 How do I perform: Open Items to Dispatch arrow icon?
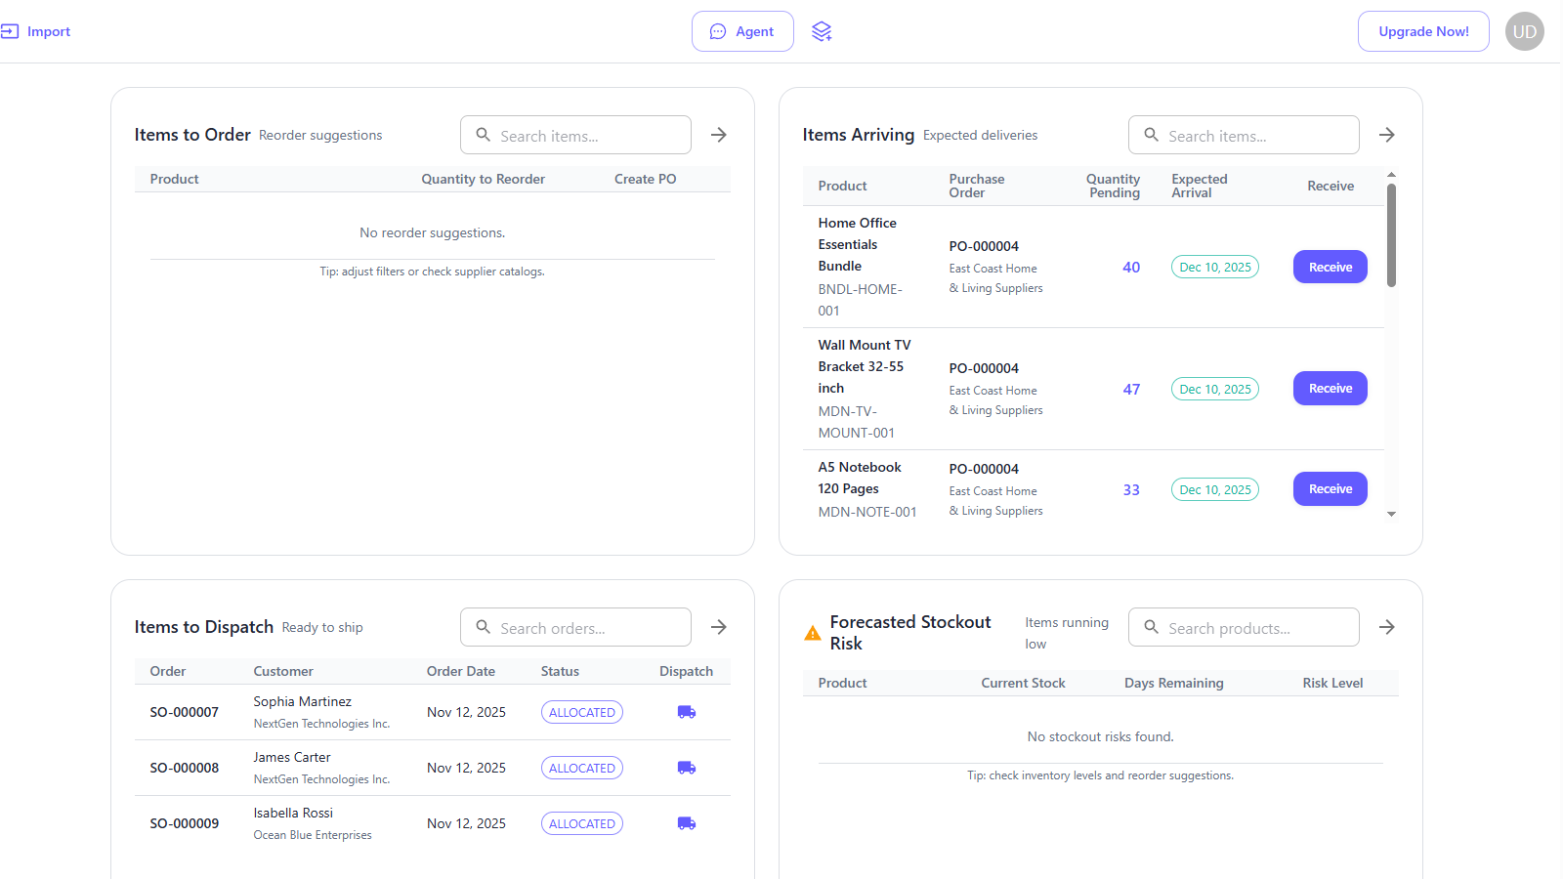(719, 627)
